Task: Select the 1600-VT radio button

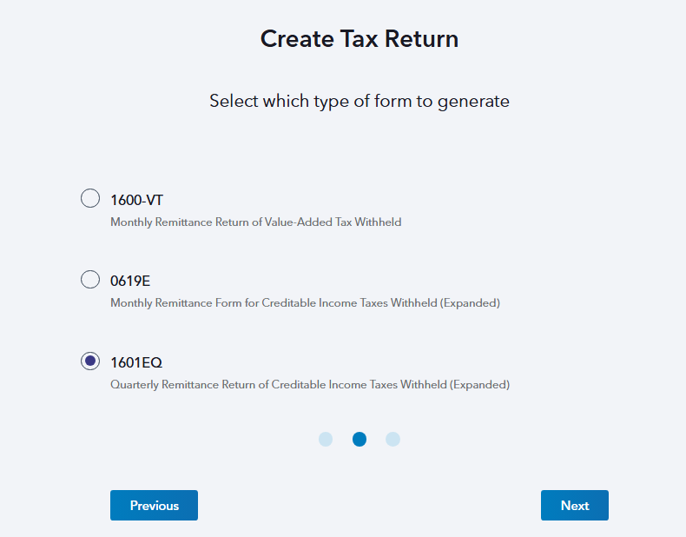Action: (90, 199)
